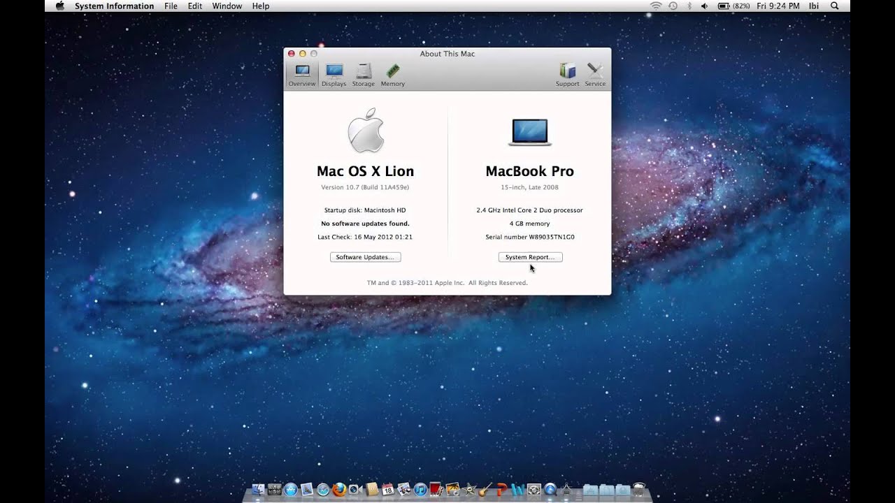Click the grey Apple logo image
Screen dimensions: 895x503
pos(366,130)
